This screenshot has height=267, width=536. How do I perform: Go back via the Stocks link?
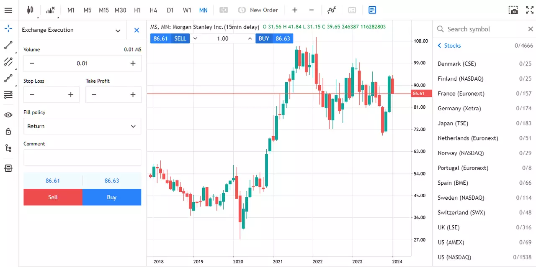449,46
